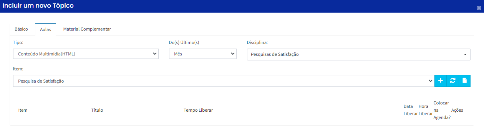Viewport: 484px width, 140px height.
Task: Click the Data Liberar column header
Action: [x=411, y=110]
